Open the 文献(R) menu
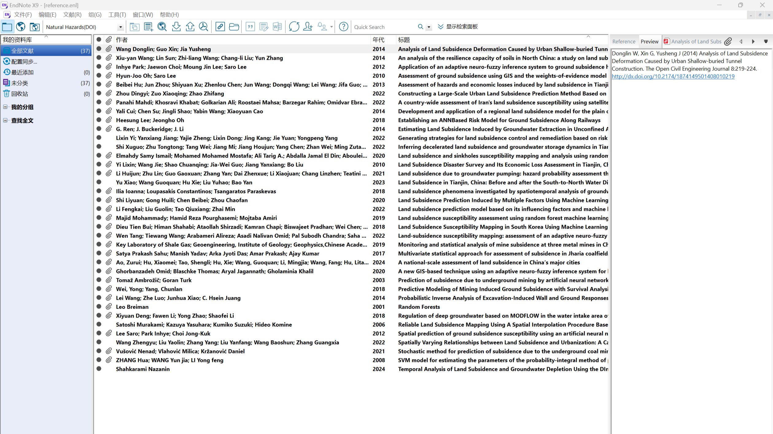773x434 pixels. tap(72, 15)
